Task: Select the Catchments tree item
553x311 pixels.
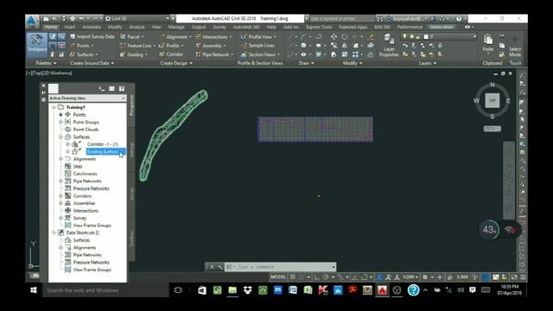Action: point(85,174)
